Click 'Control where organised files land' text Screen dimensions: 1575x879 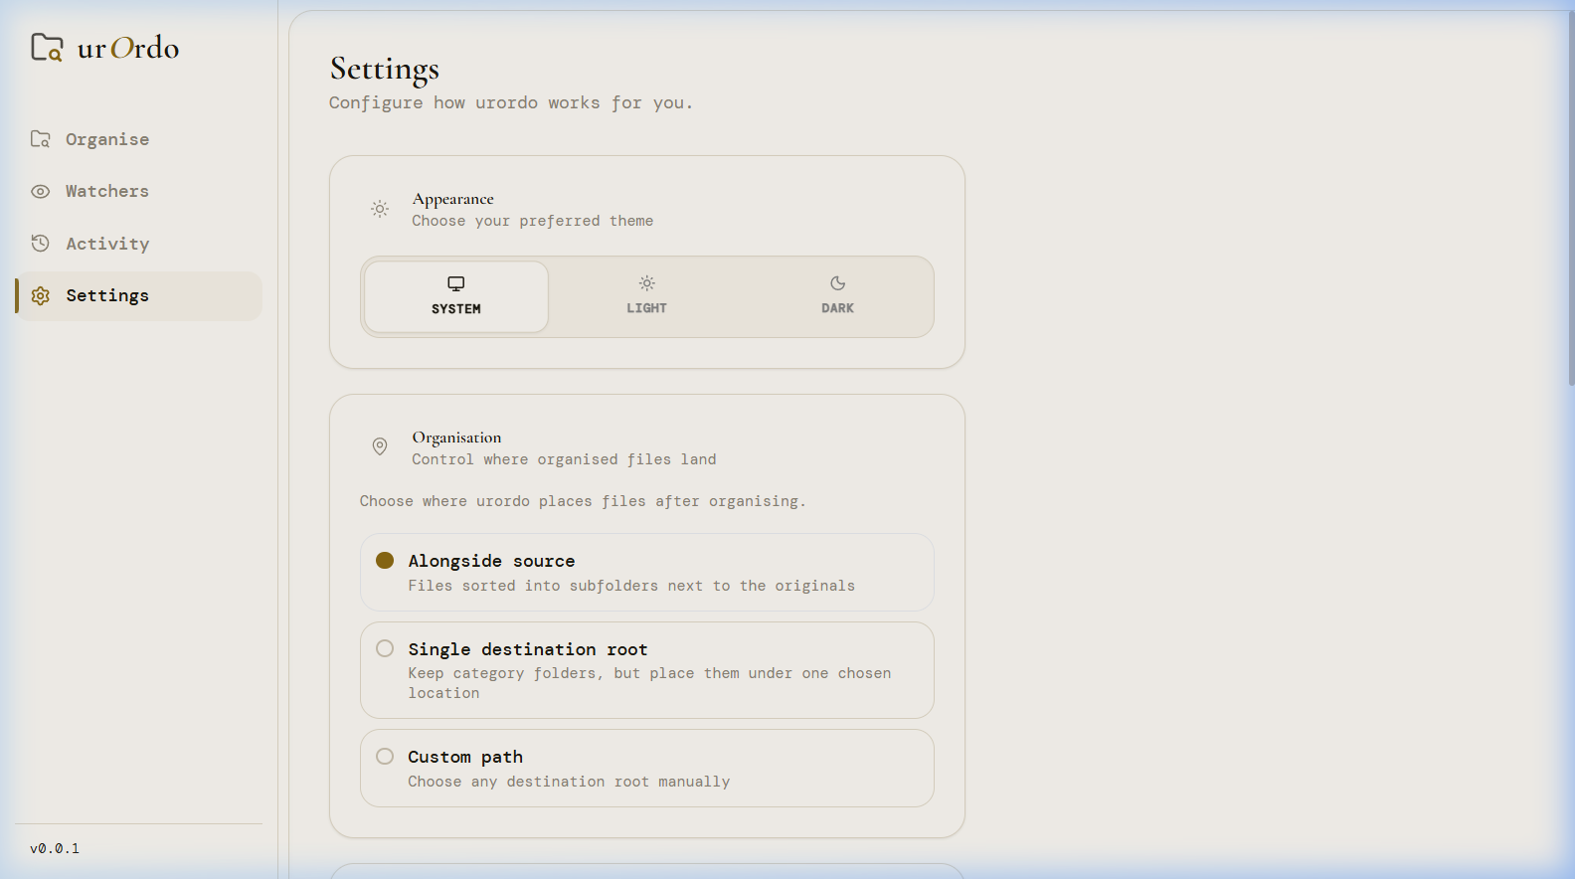pos(564,459)
